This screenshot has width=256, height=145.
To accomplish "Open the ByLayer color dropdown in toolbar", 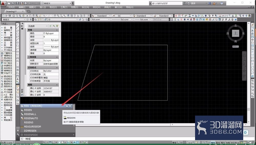I will point(100,19).
